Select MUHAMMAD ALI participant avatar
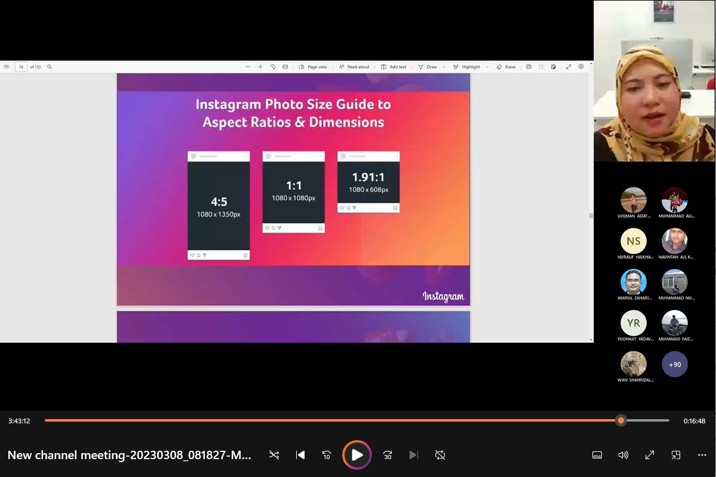The width and height of the screenshot is (716, 477). tap(674, 200)
